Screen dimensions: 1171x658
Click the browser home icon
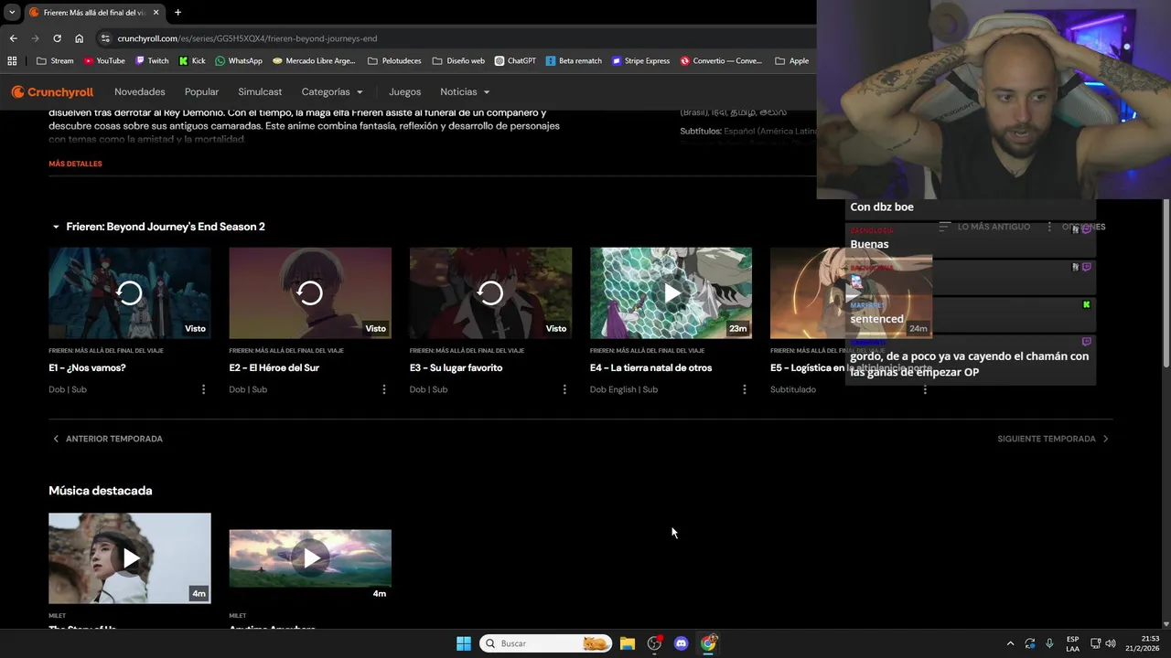80,38
